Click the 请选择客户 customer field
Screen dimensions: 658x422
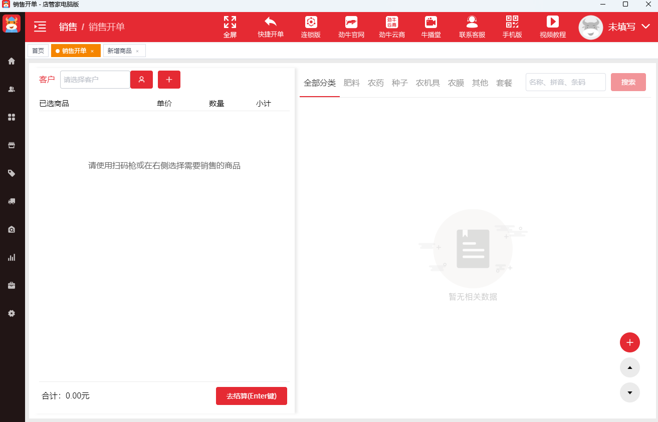point(95,80)
